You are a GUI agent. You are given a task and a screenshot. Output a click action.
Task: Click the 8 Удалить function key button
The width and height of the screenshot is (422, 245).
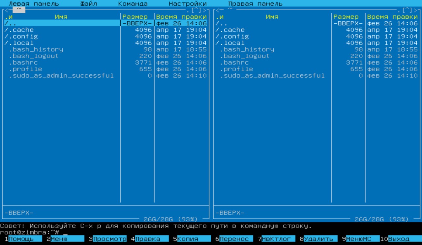pos(318,239)
